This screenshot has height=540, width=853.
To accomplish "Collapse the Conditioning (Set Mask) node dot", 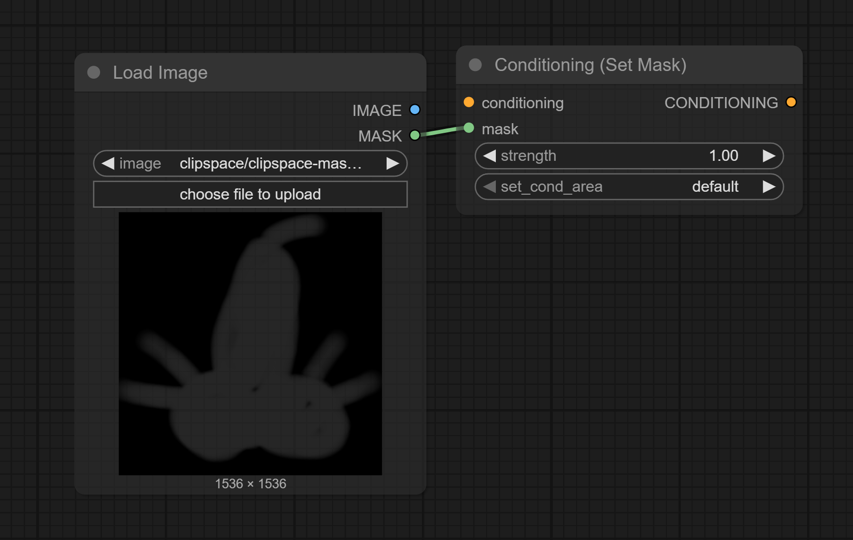I will click(x=476, y=65).
